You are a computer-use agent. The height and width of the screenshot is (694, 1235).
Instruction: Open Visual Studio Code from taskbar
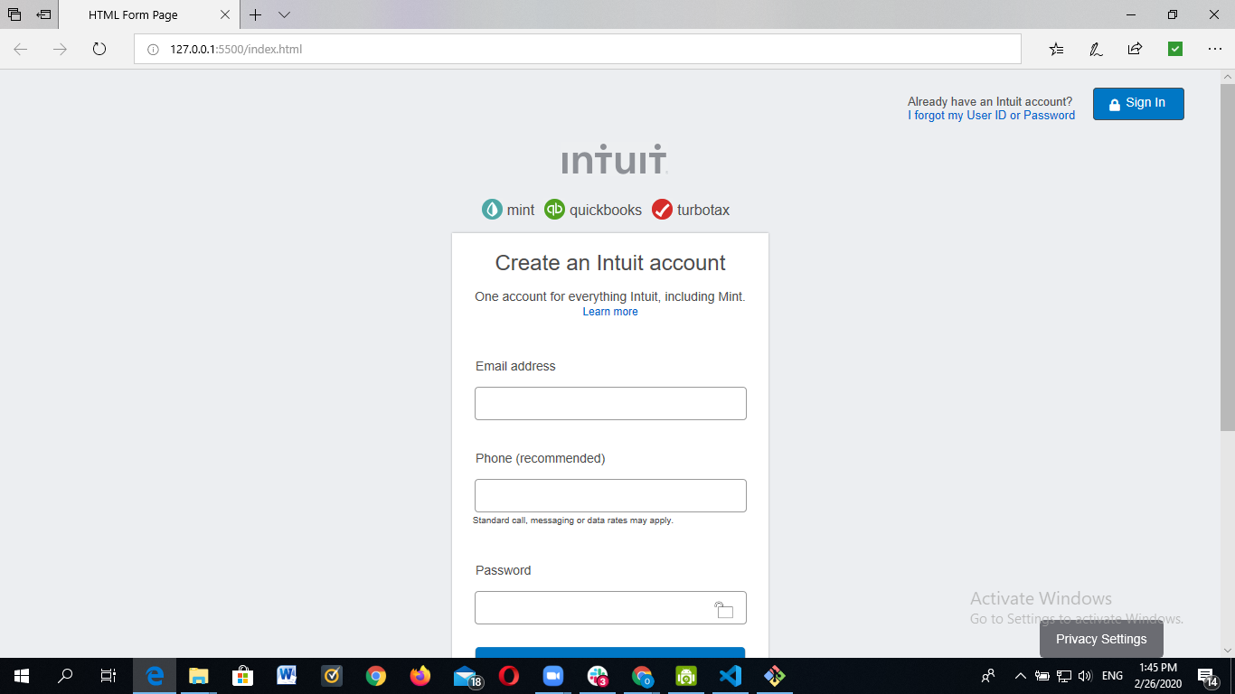(x=731, y=676)
